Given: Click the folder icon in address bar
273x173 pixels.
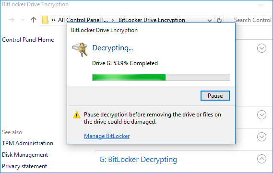Looking at the screenshot, I should tap(45, 20).
